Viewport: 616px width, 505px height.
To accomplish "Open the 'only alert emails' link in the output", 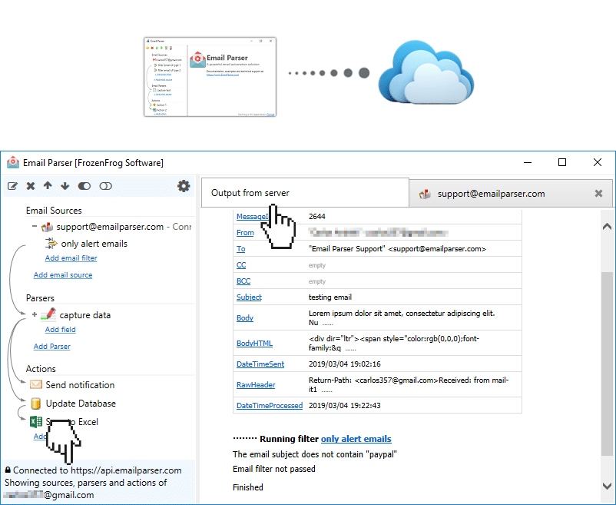I will tap(356, 439).
